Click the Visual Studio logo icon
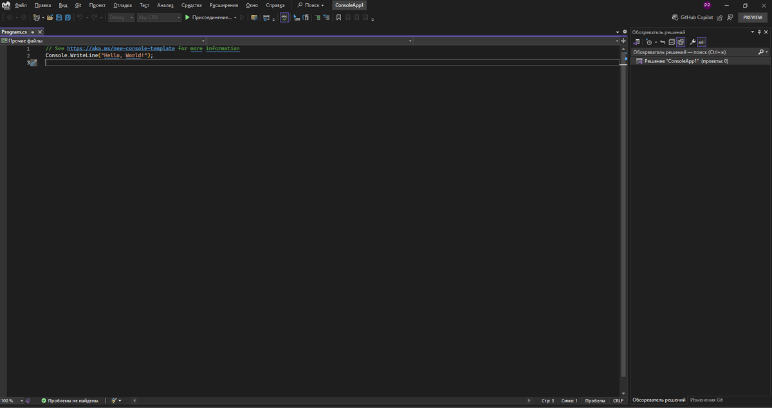Image resolution: width=772 pixels, height=408 pixels. (6, 5)
